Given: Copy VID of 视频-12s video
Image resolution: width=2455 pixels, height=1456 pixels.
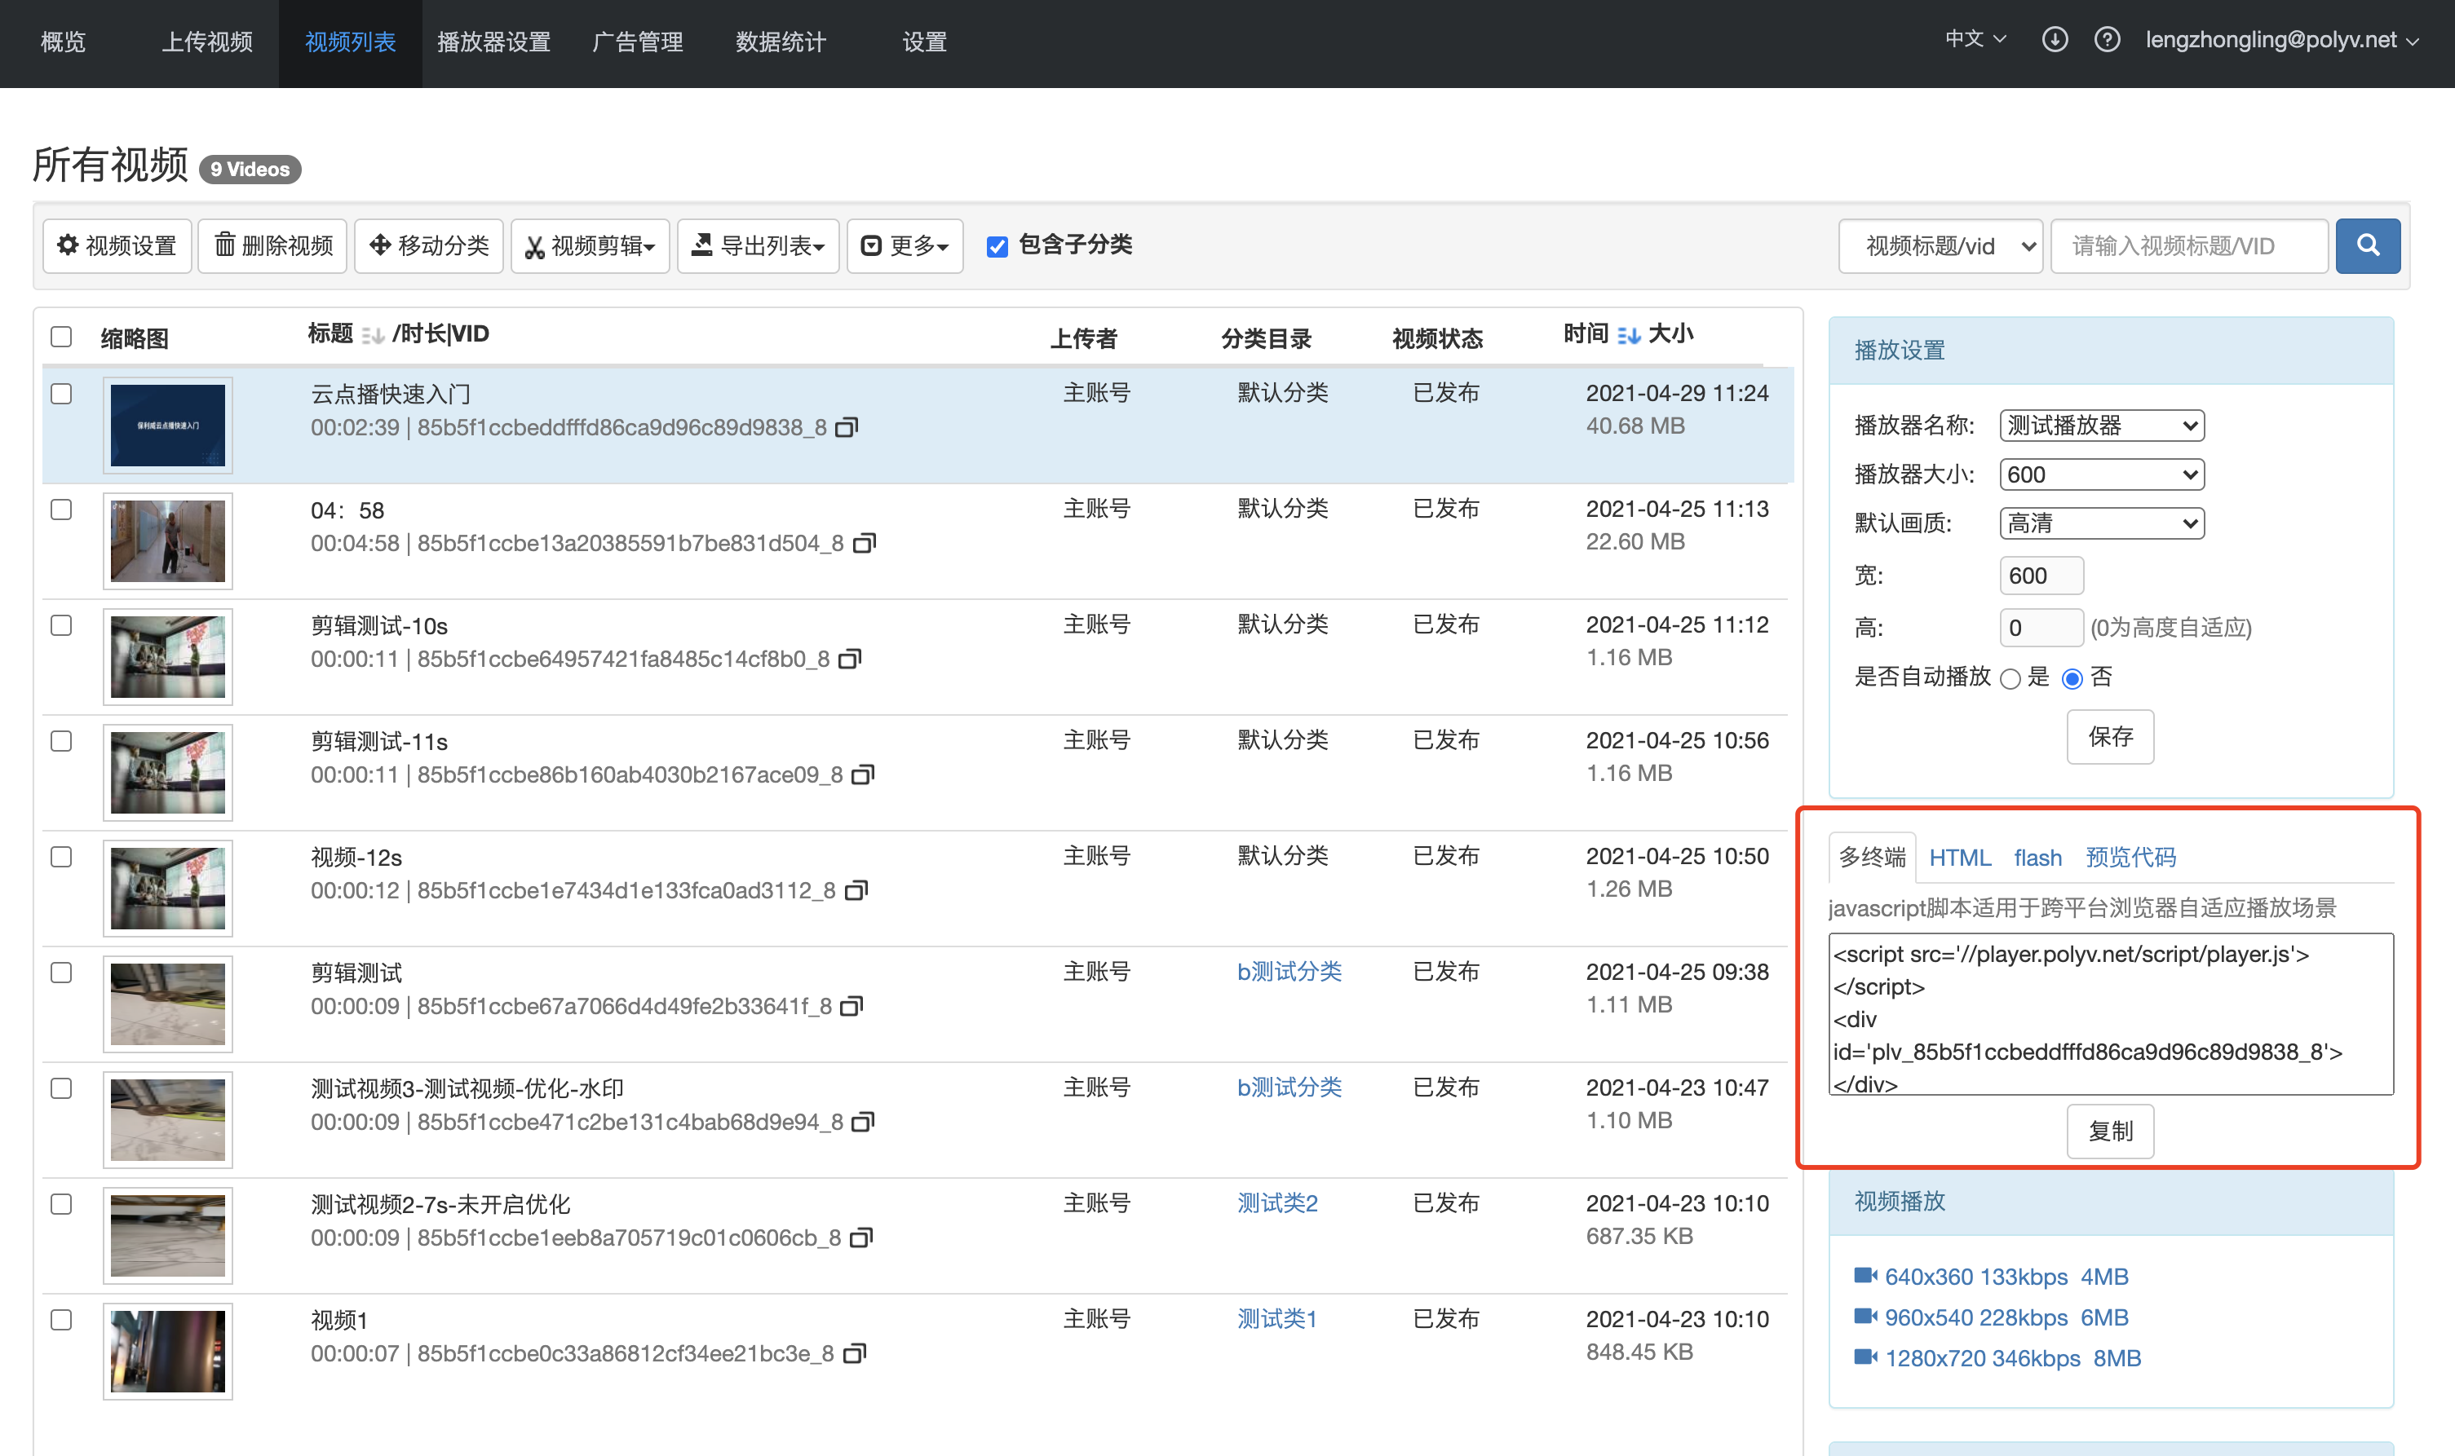Looking at the screenshot, I should (x=856, y=891).
